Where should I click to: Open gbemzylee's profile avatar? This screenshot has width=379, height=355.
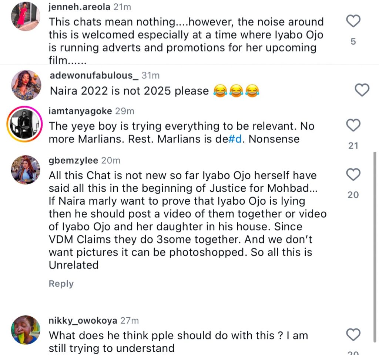(x=26, y=170)
